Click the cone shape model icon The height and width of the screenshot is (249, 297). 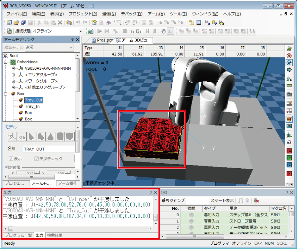[x=50, y=136]
